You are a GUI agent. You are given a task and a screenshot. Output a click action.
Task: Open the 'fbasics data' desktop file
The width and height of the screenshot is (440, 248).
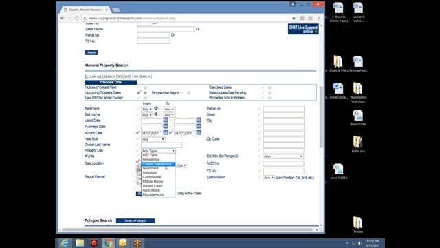[358, 118]
